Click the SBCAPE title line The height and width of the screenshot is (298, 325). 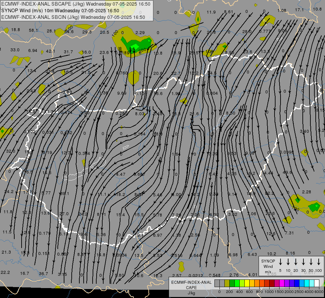pyautogui.click(x=76, y=4)
